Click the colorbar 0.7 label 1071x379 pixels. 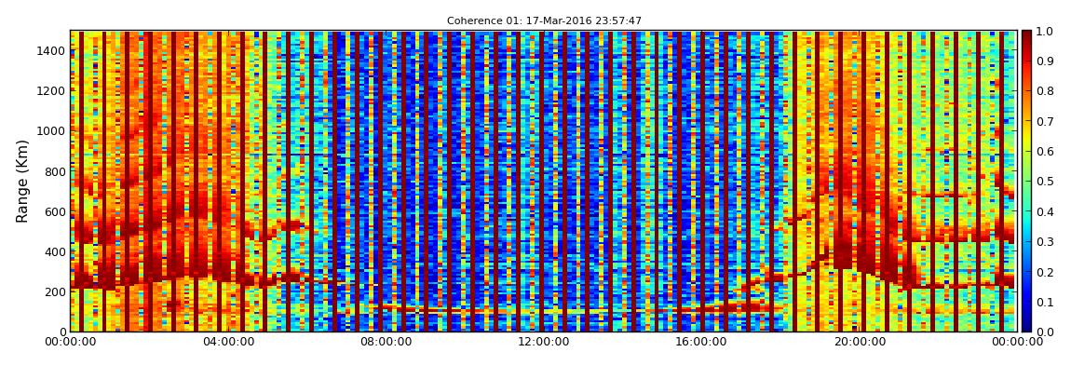coord(1045,122)
